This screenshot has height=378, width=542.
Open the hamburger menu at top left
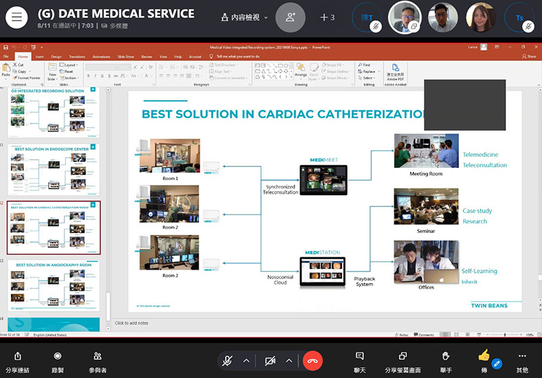click(x=16, y=16)
